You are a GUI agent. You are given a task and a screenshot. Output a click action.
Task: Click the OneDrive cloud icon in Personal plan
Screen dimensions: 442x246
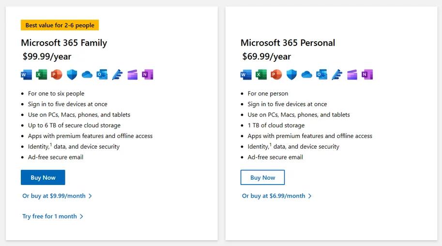point(306,75)
